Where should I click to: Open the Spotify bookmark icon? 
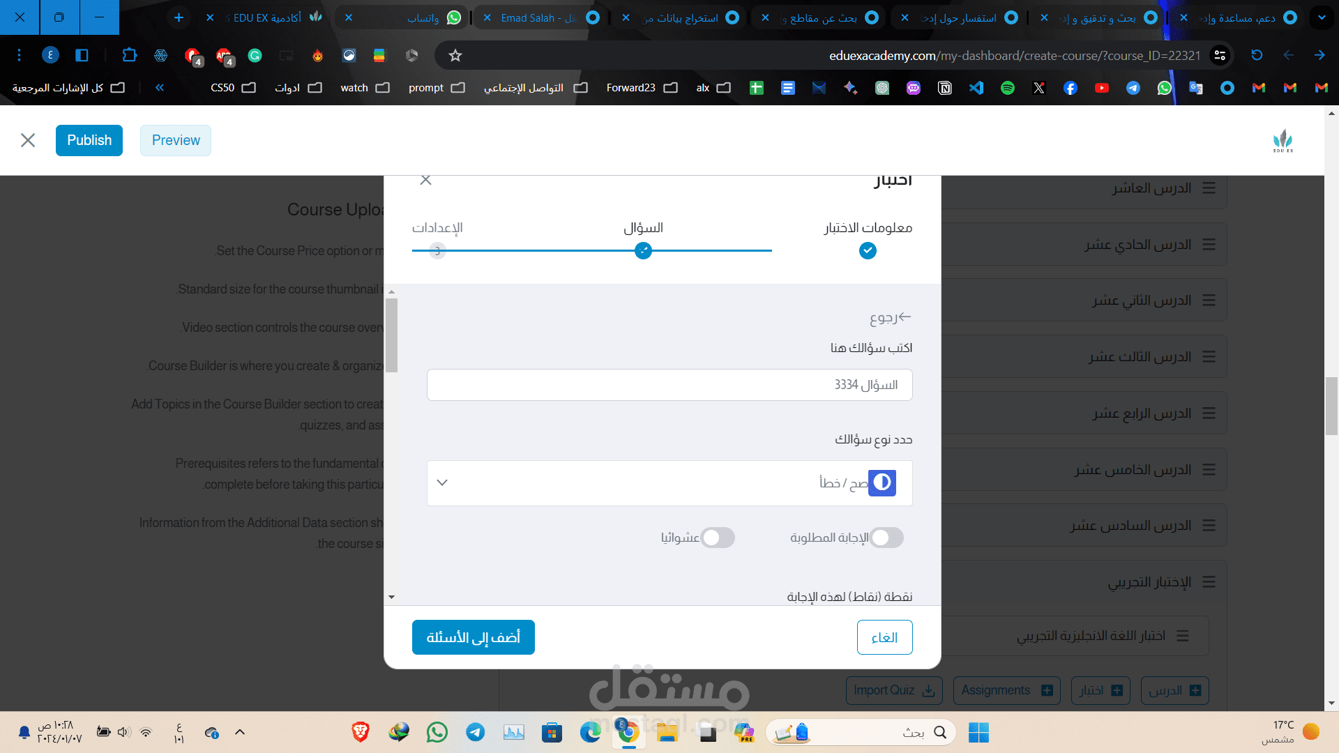click(x=1008, y=88)
